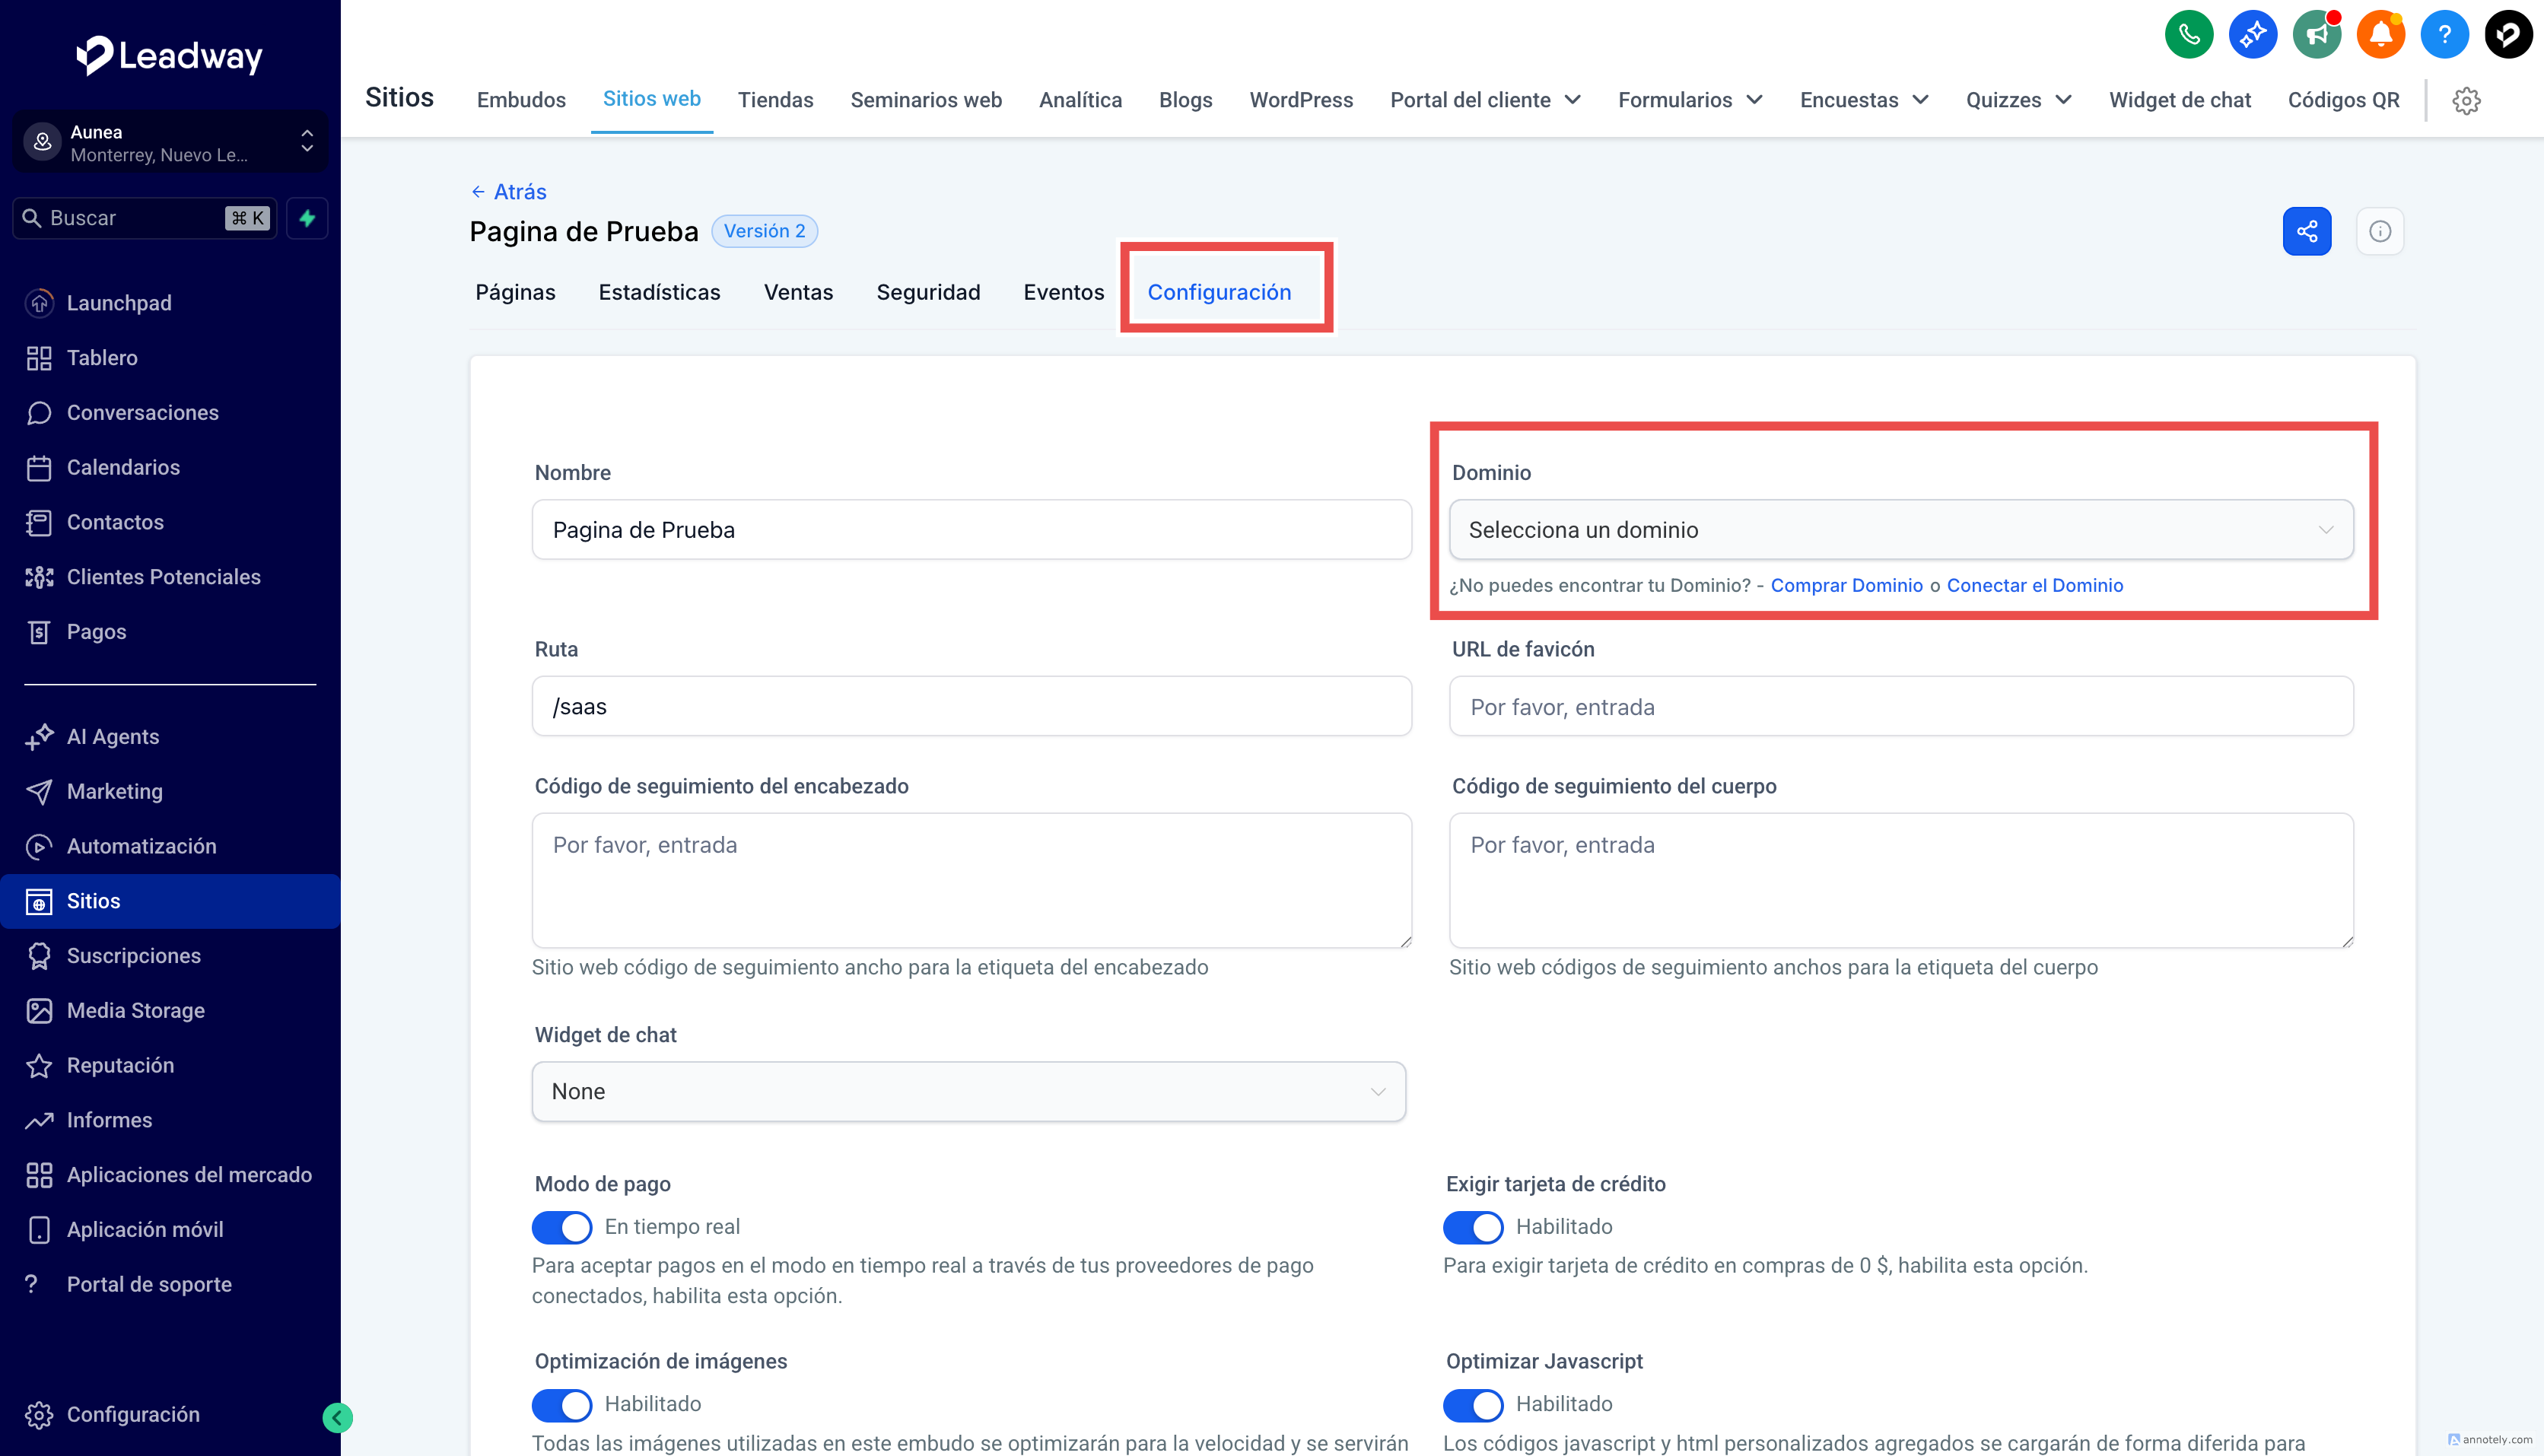The width and height of the screenshot is (2544, 1456).
Task: Click the Comprar Dominio link
Action: tap(1846, 585)
